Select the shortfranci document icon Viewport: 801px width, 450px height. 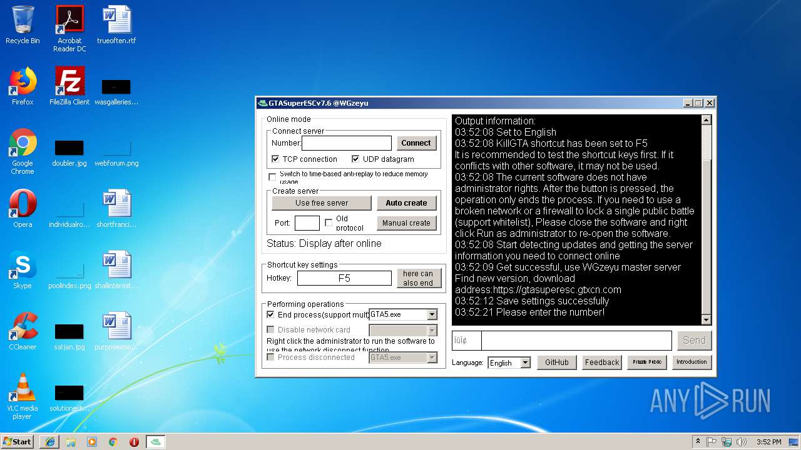tap(116, 209)
